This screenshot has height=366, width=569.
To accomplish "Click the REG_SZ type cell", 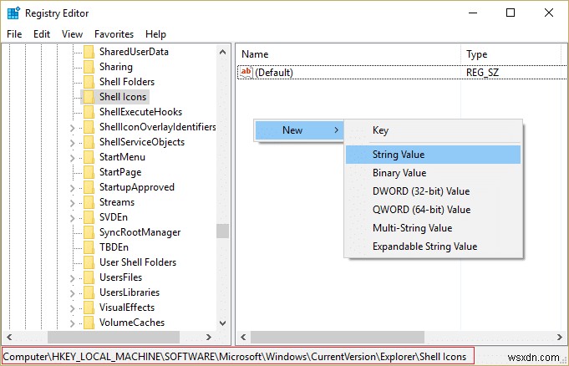I will click(482, 73).
